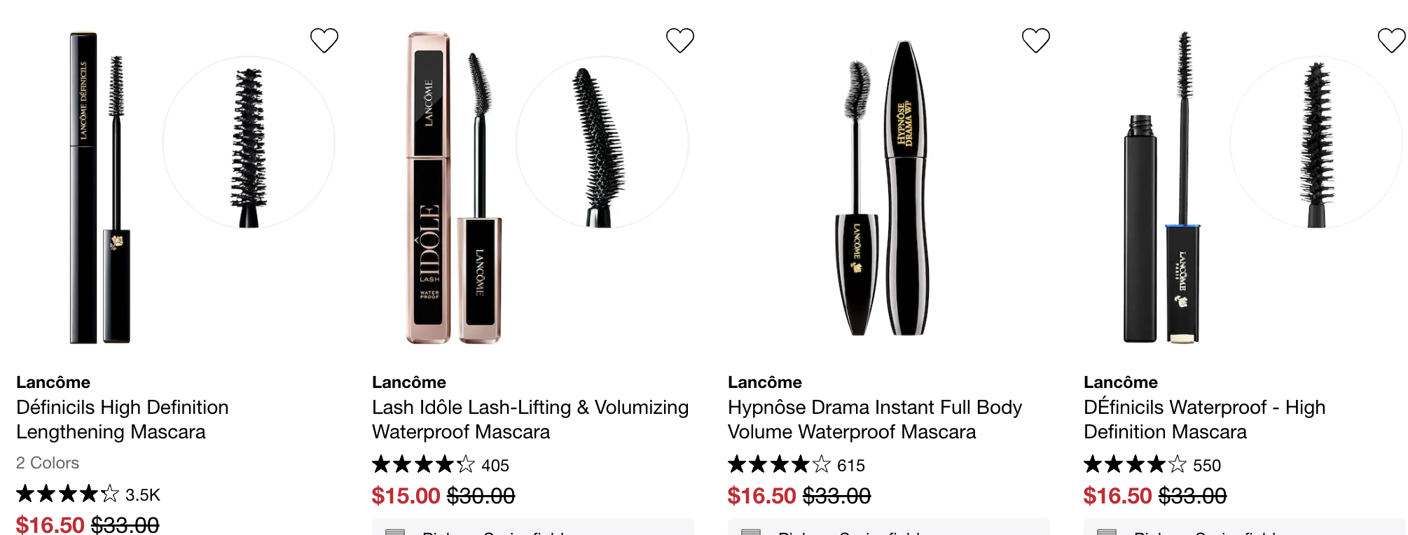Open the 550 reviews star rating

1152,465
